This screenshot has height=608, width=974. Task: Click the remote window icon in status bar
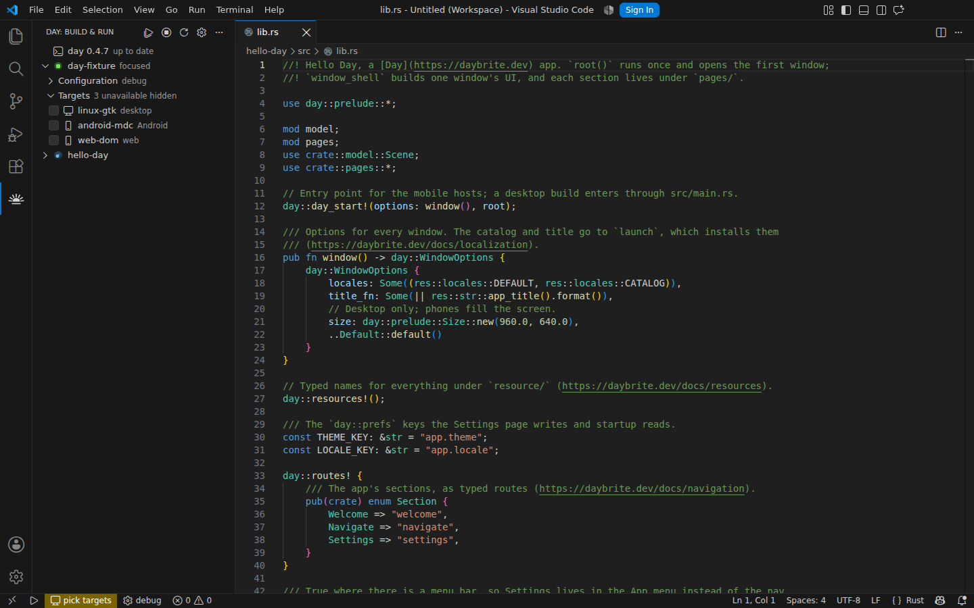point(11,601)
